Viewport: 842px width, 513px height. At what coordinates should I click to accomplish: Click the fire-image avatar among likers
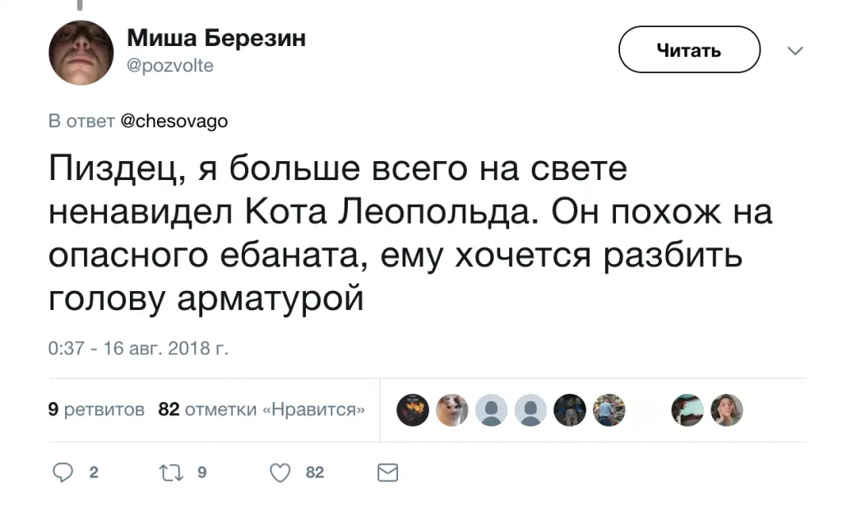[x=413, y=409]
